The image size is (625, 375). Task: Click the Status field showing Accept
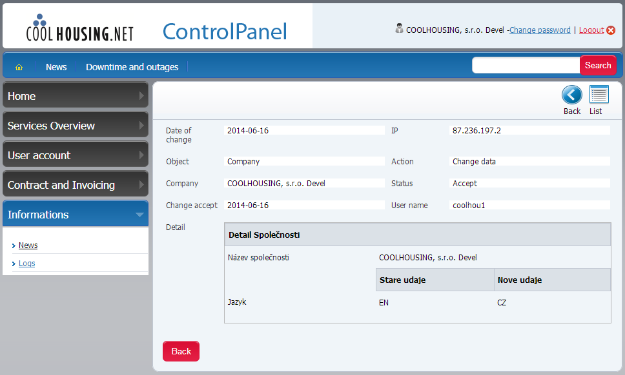[529, 184]
